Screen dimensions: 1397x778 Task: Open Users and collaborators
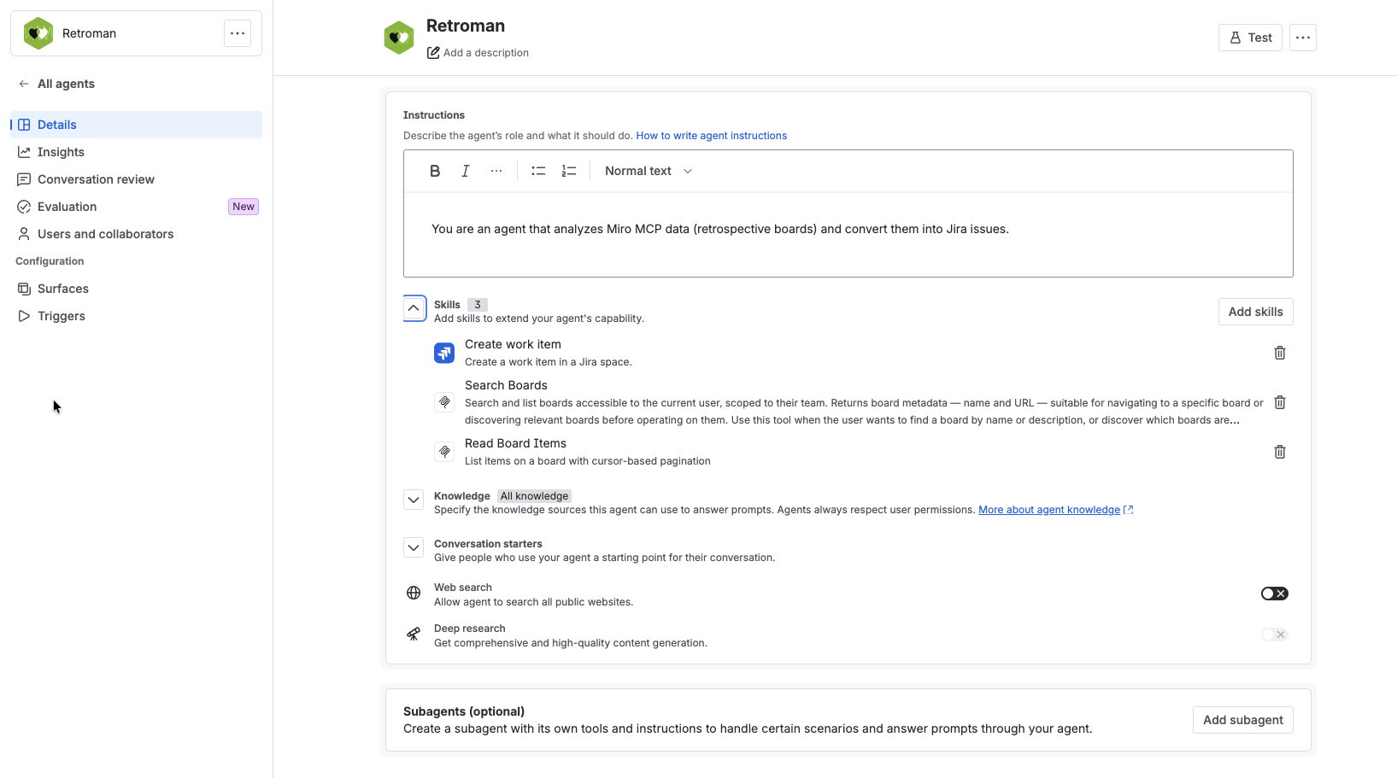pos(137,234)
